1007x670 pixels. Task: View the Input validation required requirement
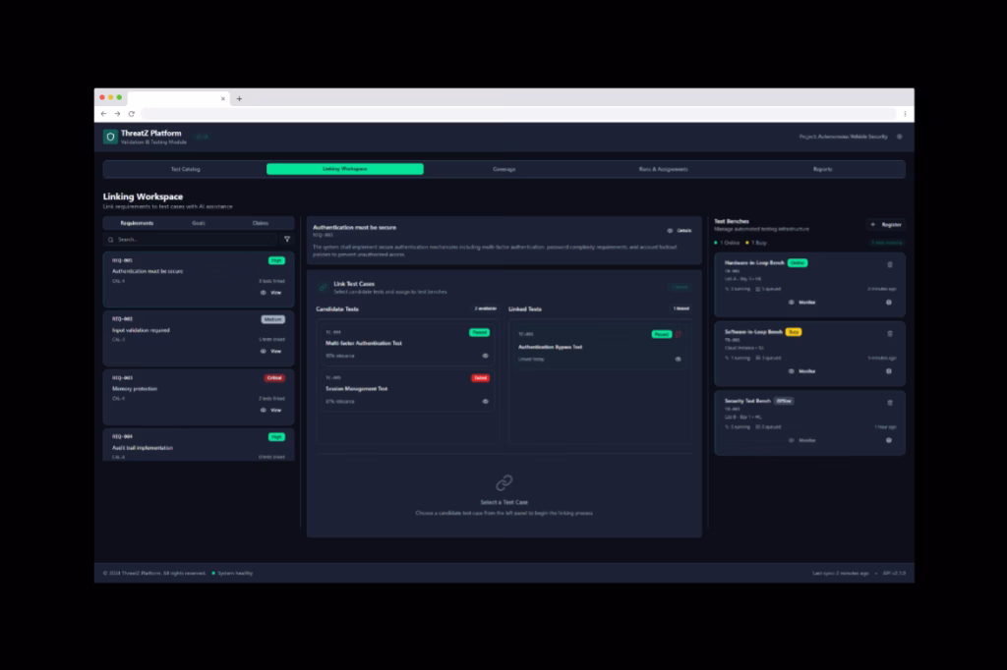271,351
